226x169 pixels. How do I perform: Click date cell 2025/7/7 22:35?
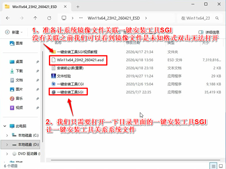click(139, 92)
